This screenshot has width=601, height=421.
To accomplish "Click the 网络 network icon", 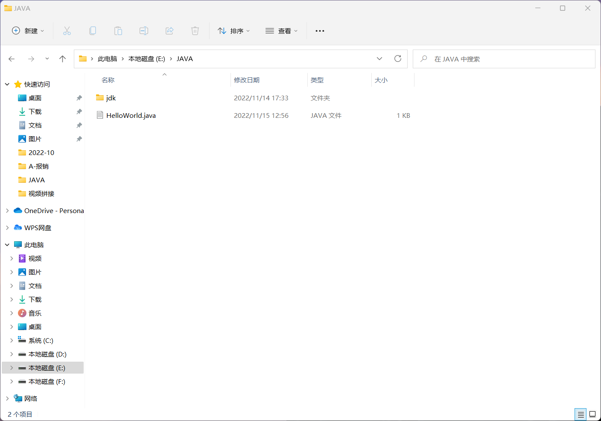I will pos(18,398).
